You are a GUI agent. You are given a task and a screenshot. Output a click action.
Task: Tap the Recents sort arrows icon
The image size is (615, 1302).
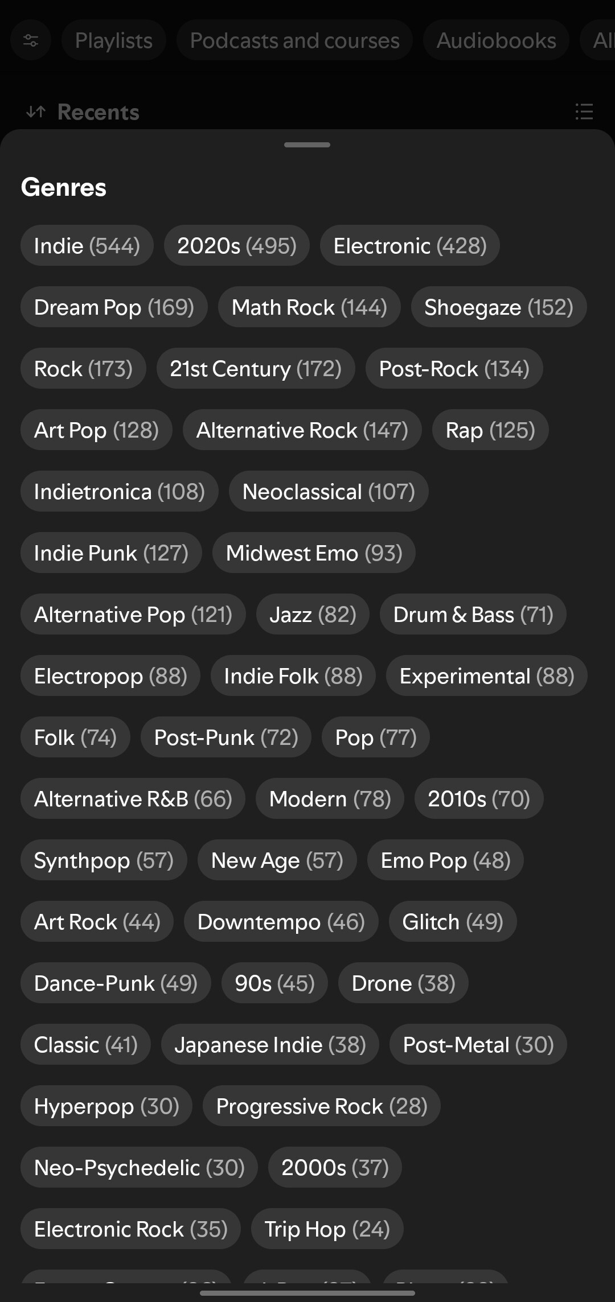pyautogui.click(x=35, y=112)
